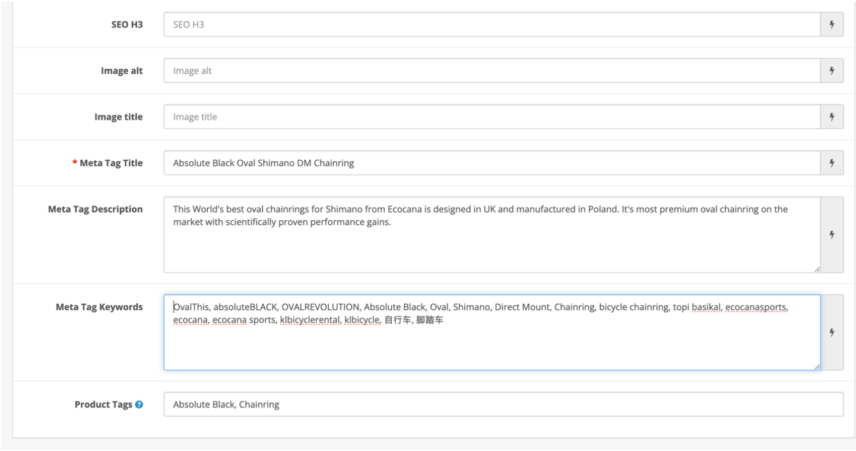
Task: Focus the Product Tags input field
Action: tap(502, 405)
